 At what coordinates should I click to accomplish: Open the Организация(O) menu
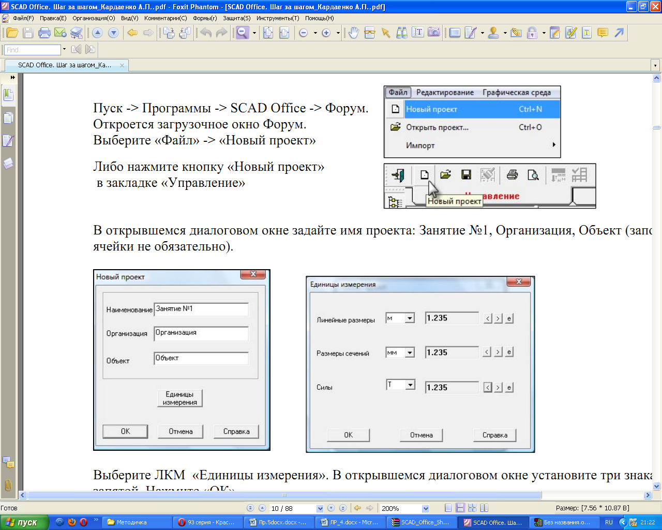(x=94, y=18)
